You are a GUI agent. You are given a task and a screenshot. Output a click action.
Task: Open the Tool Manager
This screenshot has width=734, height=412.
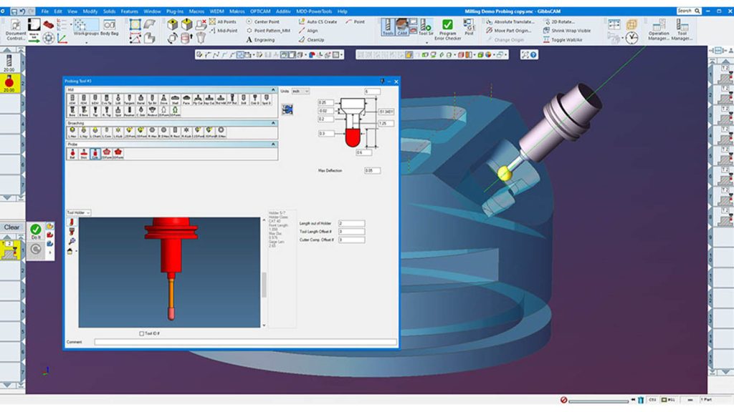click(x=682, y=30)
